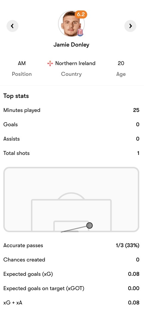Go to next player with right arrow
The image size is (144, 311).
tap(130, 26)
